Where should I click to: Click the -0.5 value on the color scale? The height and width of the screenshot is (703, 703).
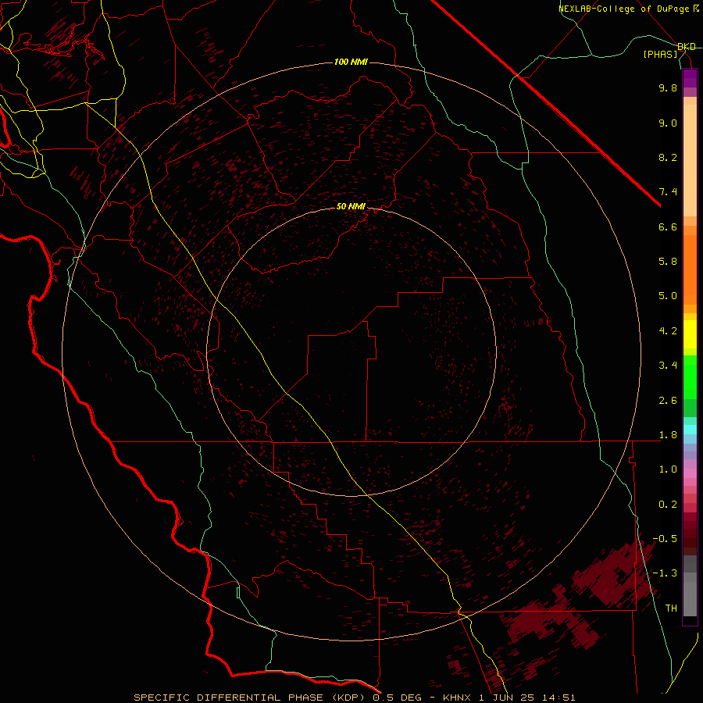point(665,539)
